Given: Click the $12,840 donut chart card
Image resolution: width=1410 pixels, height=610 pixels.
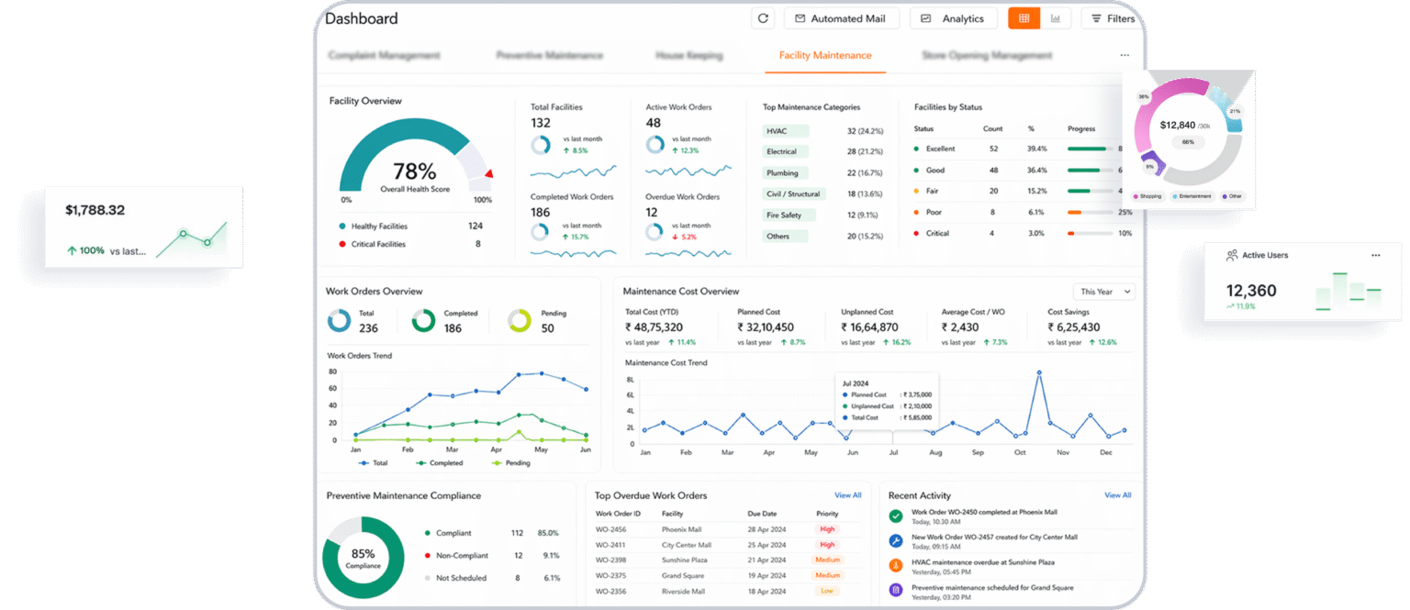Looking at the screenshot, I should pyautogui.click(x=1189, y=139).
